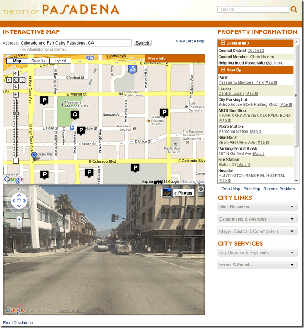The height and width of the screenshot is (328, 304).
Task: Click the property information scrollbar
Action: point(296,96)
